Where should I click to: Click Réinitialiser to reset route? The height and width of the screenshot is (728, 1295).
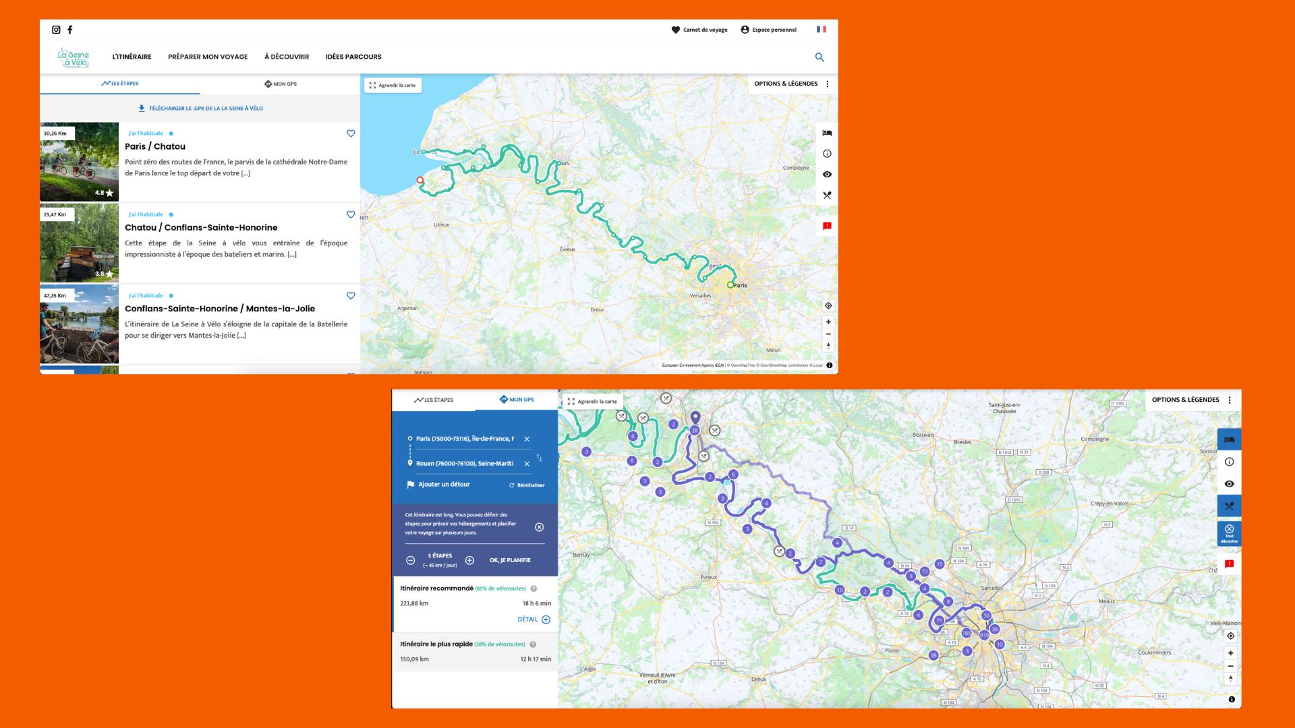pos(527,485)
